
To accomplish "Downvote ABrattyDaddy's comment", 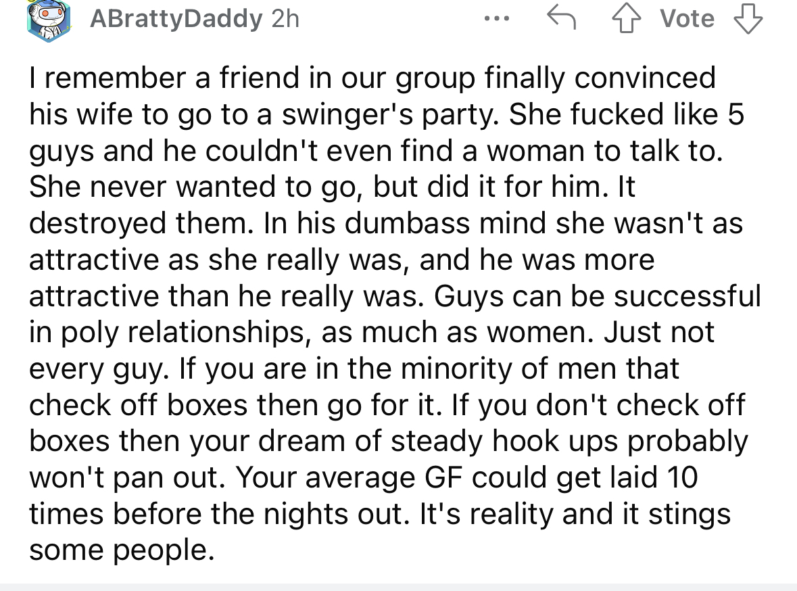I will [748, 19].
